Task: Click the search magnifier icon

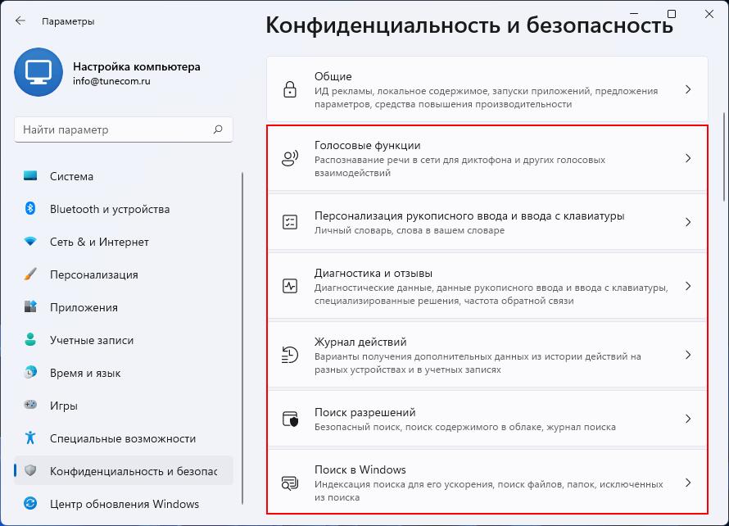Action: pos(218,129)
